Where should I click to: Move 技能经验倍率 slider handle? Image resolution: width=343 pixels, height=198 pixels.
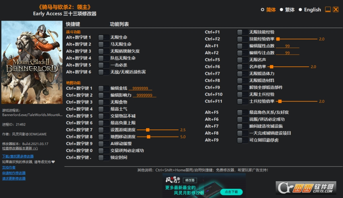point(278,39)
